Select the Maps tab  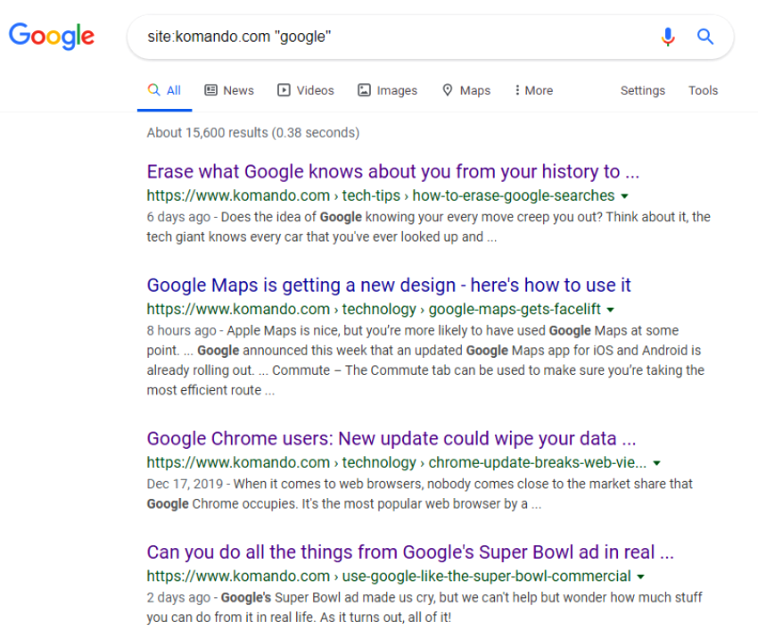point(466,90)
